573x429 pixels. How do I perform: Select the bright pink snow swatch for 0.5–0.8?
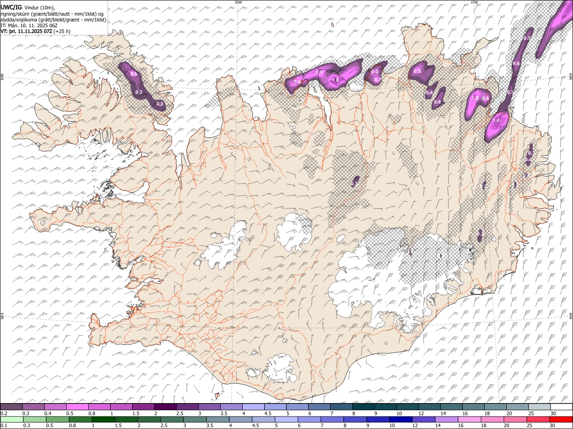pyautogui.click(x=77, y=407)
